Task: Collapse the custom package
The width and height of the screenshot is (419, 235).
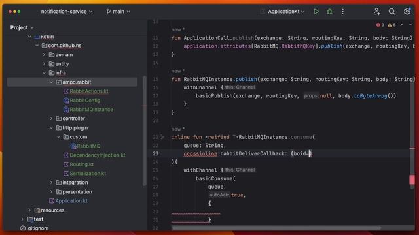Action: pos(58,137)
